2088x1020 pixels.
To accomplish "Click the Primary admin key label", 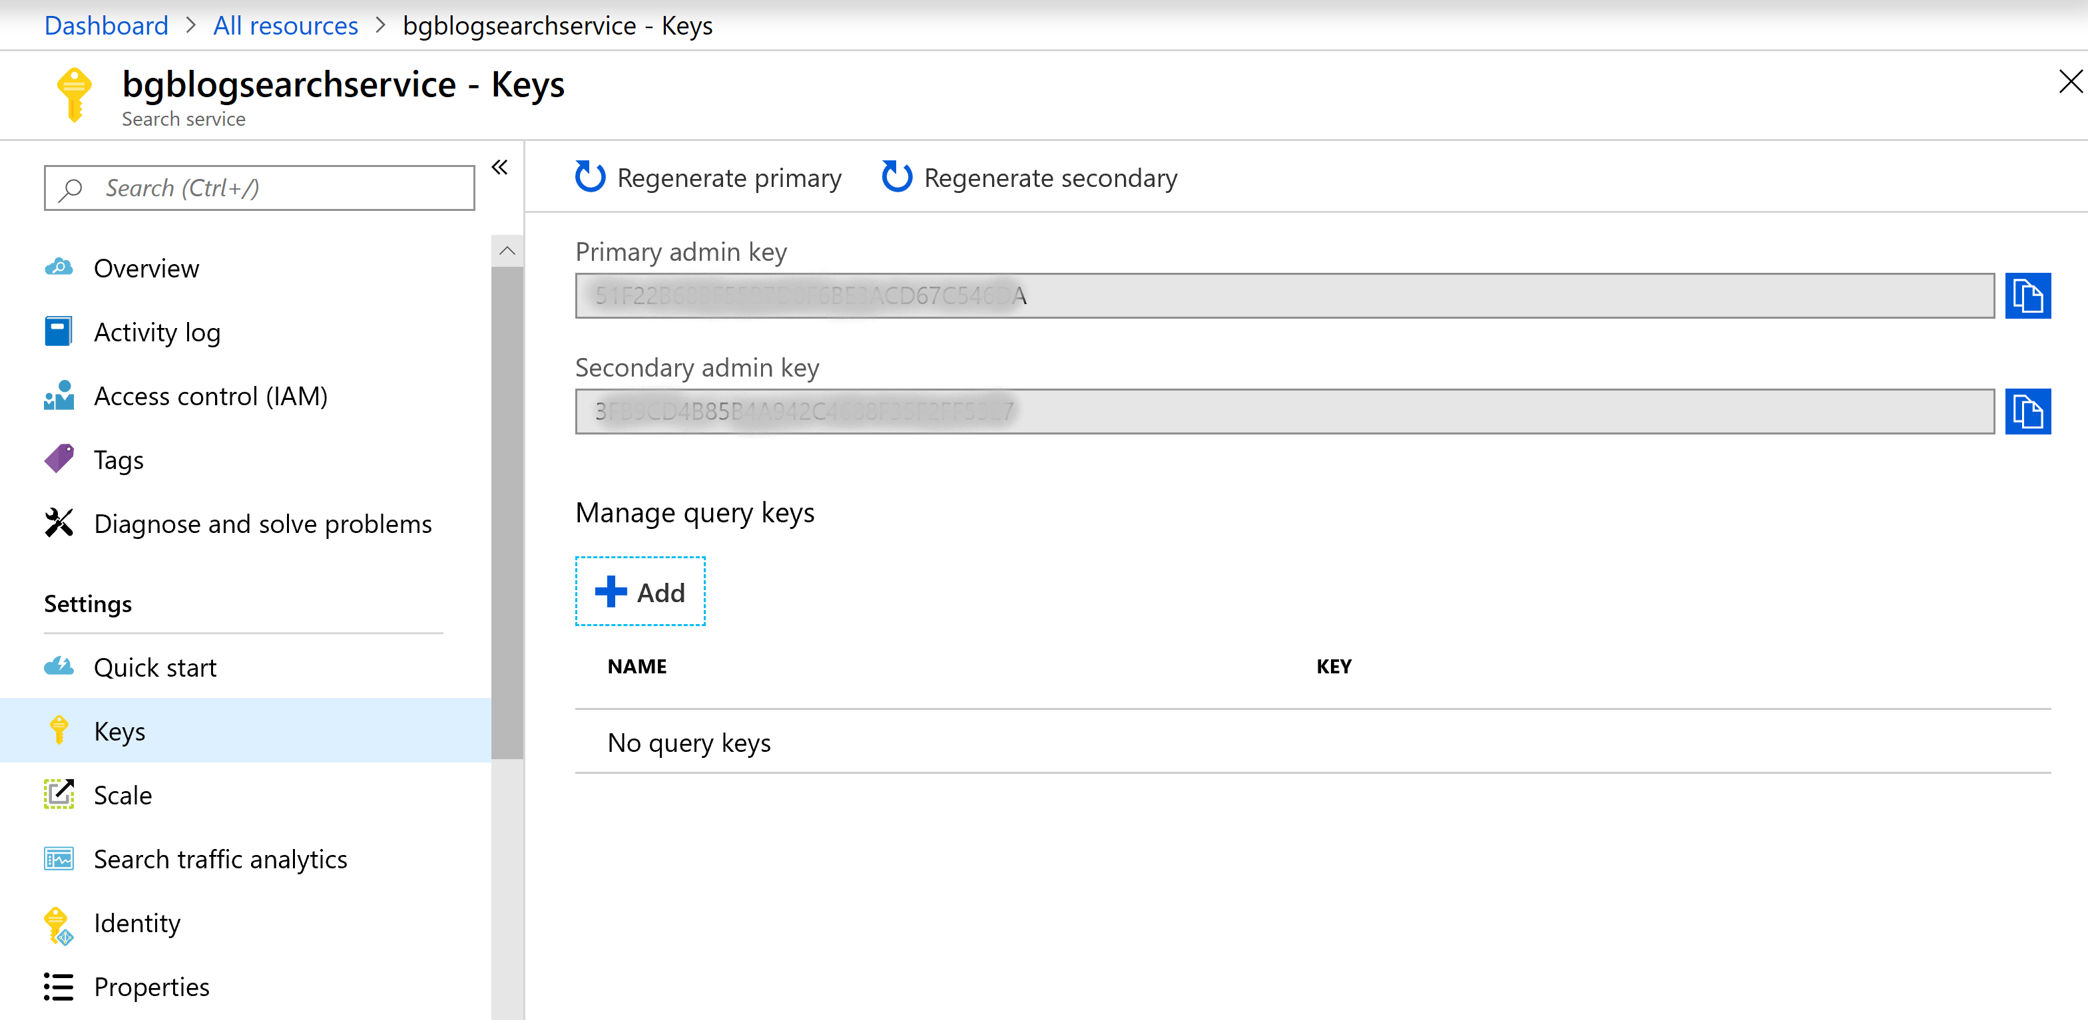I will (681, 252).
